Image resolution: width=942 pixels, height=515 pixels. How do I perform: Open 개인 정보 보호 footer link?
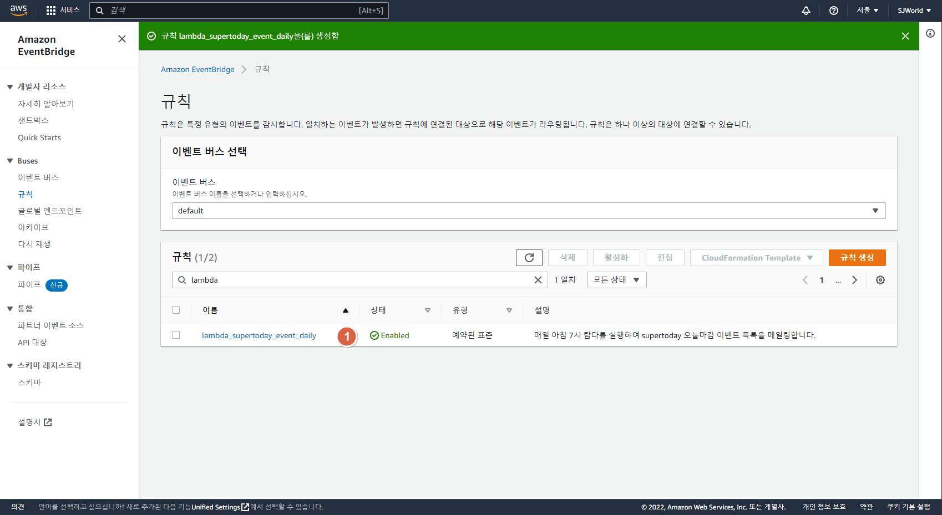[824, 507]
